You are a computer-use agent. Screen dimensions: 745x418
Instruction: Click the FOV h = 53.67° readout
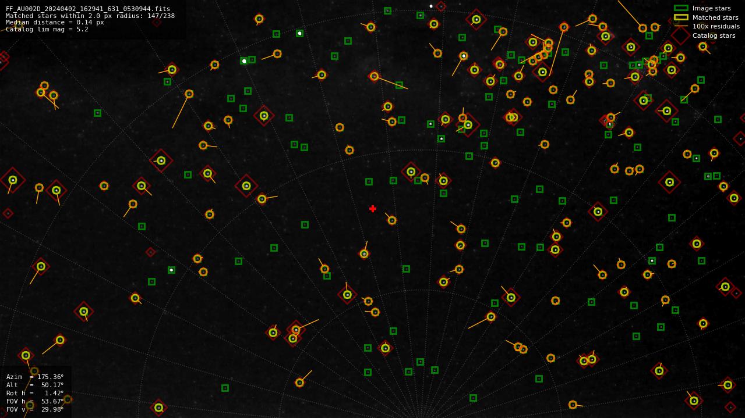(x=35, y=401)
